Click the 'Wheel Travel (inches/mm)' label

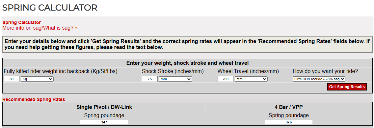tap(248, 71)
